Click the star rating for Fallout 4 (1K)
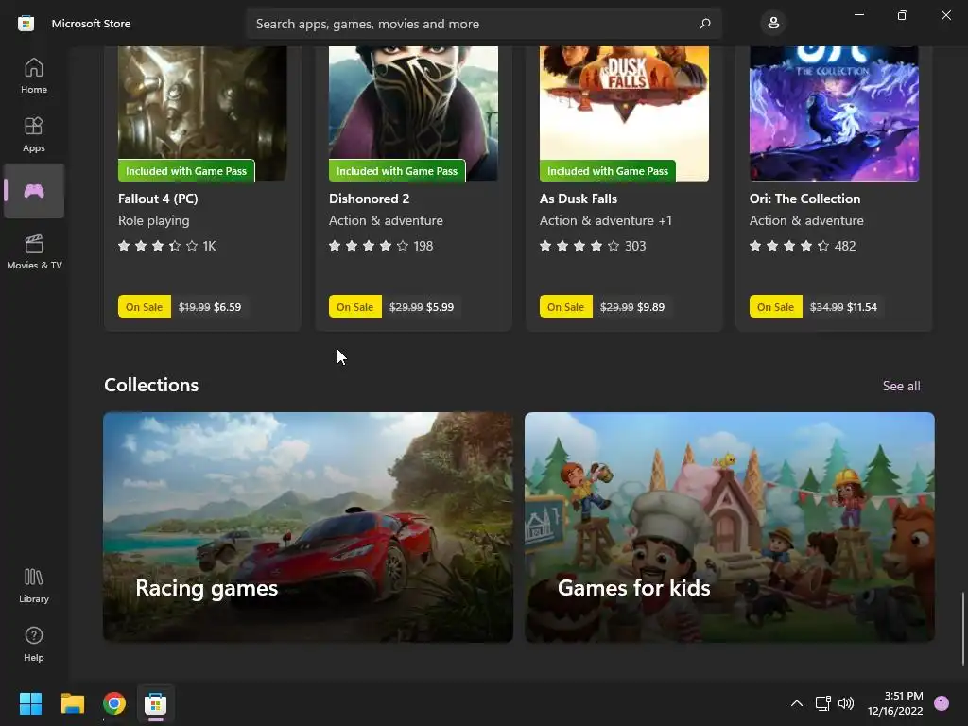This screenshot has height=726, width=968. (x=166, y=246)
